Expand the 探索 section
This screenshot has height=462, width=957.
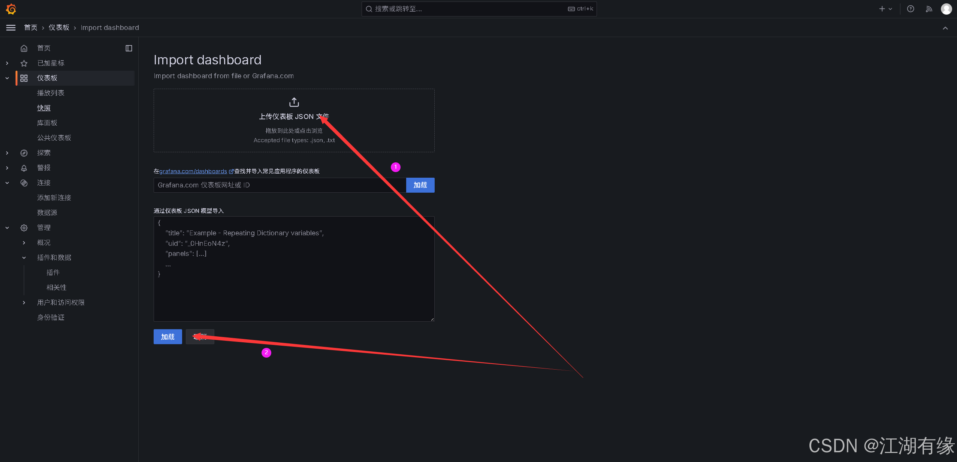pos(7,153)
